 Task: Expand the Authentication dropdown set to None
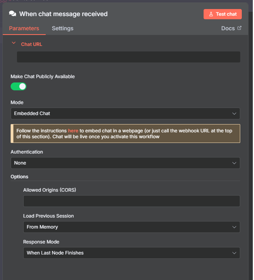(x=125, y=163)
